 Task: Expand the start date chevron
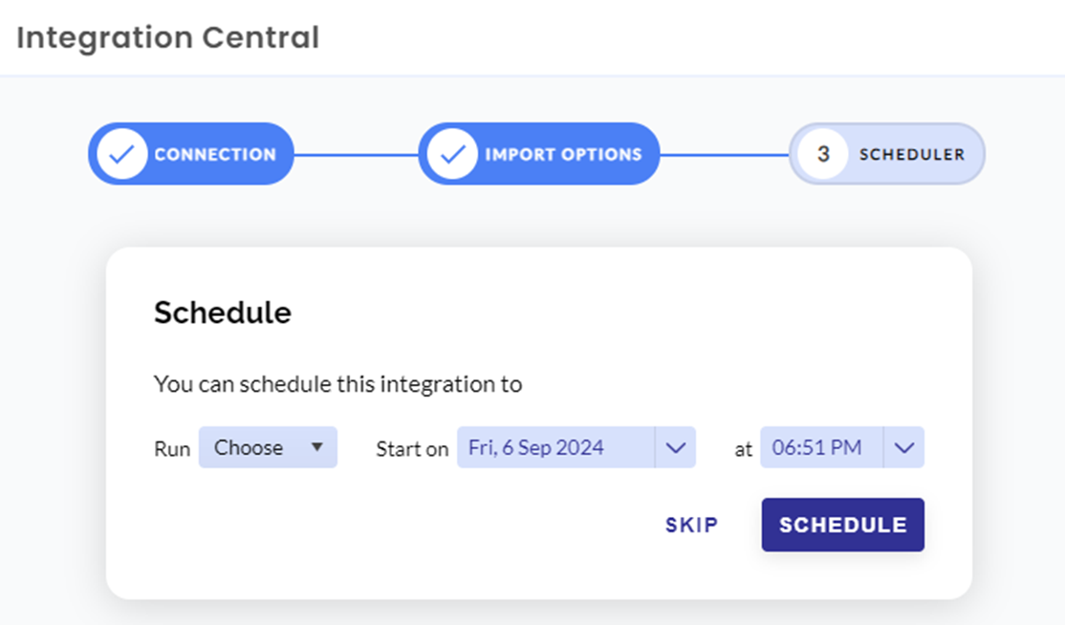675,448
